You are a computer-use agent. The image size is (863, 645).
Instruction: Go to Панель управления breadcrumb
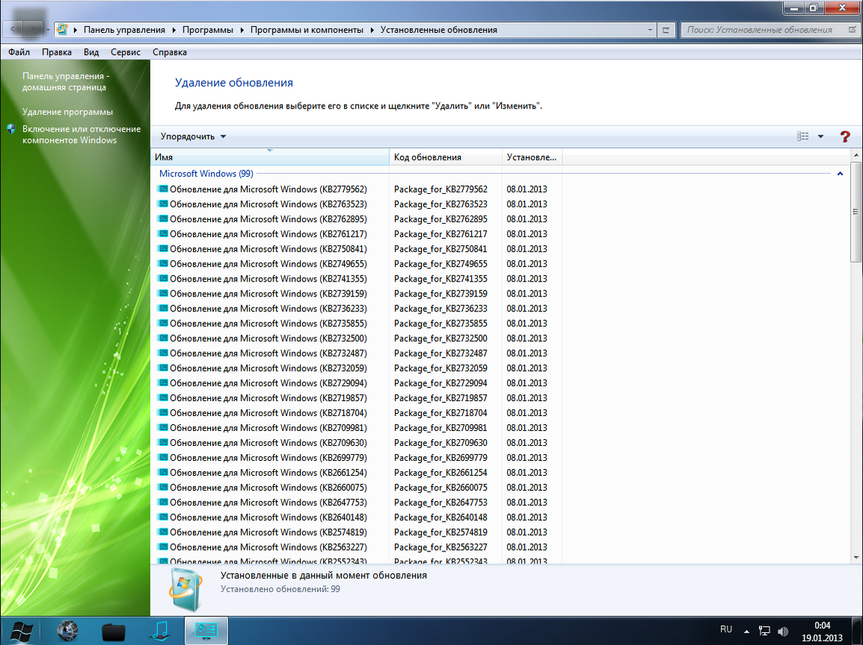point(124,30)
